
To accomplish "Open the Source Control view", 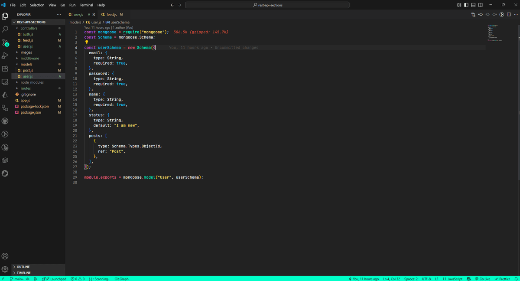I will pos(5,42).
